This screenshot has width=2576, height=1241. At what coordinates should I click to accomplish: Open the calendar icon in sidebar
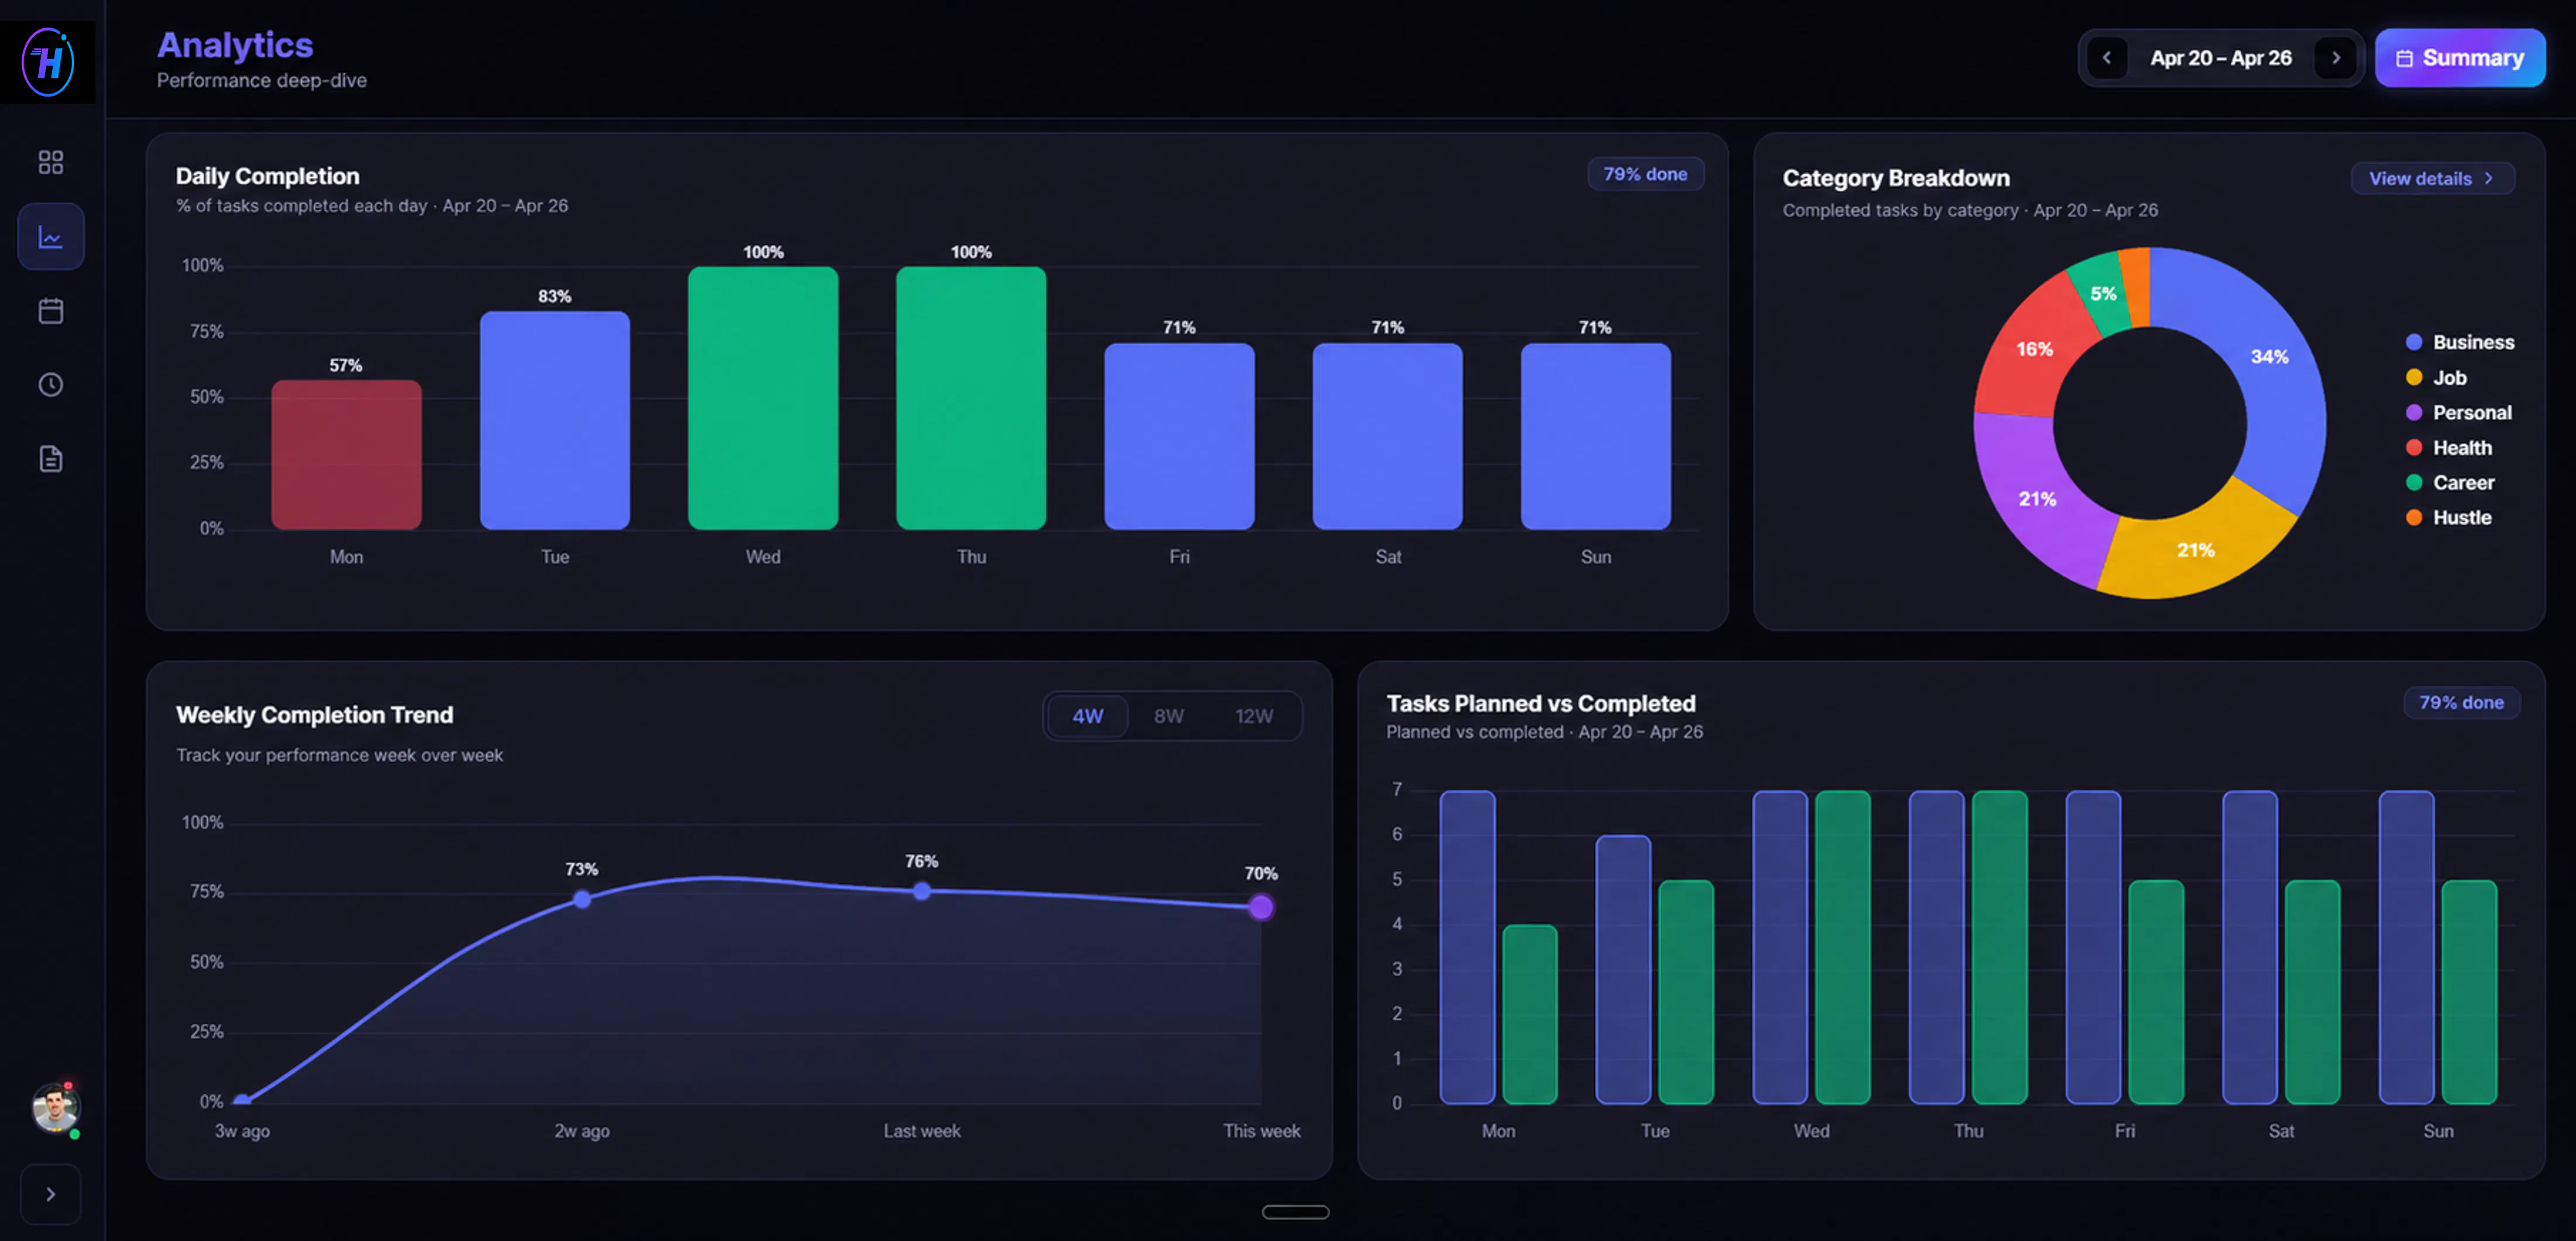click(x=50, y=311)
